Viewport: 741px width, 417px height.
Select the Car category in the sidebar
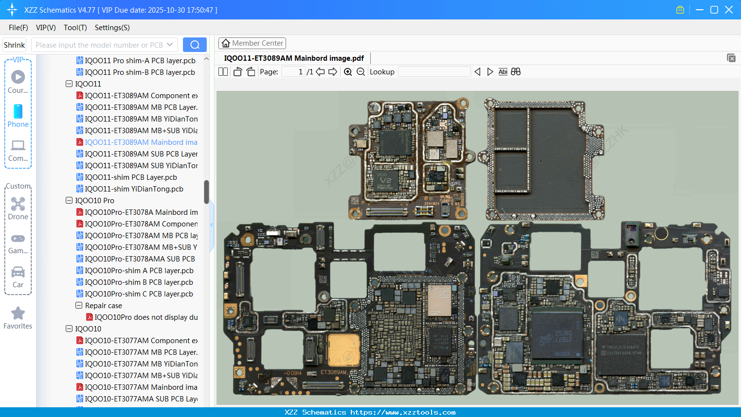point(18,276)
